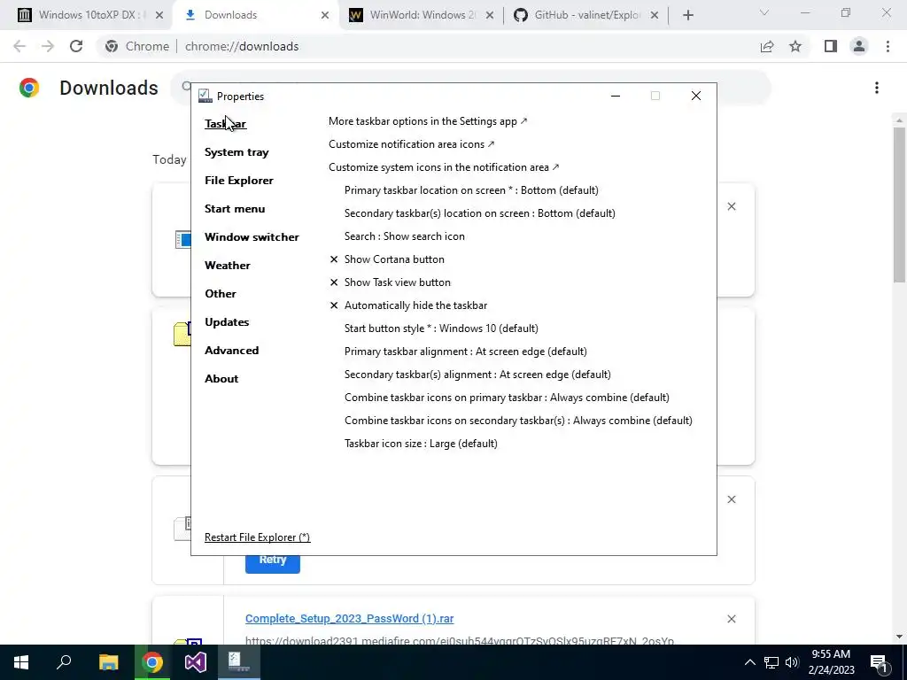Open the Chrome profile avatar menu
This screenshot has height=680, width=907.
tap(859, 46)
